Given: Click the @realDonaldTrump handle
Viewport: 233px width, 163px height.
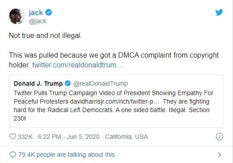Looking at the screenshot, I should pyautogui.click(x=100, y=84).
